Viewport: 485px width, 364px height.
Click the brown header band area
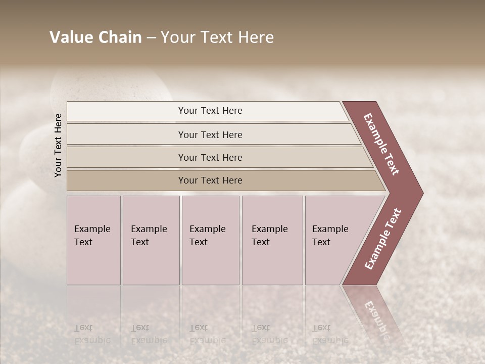pyautogui.click(x=243, y=32)
